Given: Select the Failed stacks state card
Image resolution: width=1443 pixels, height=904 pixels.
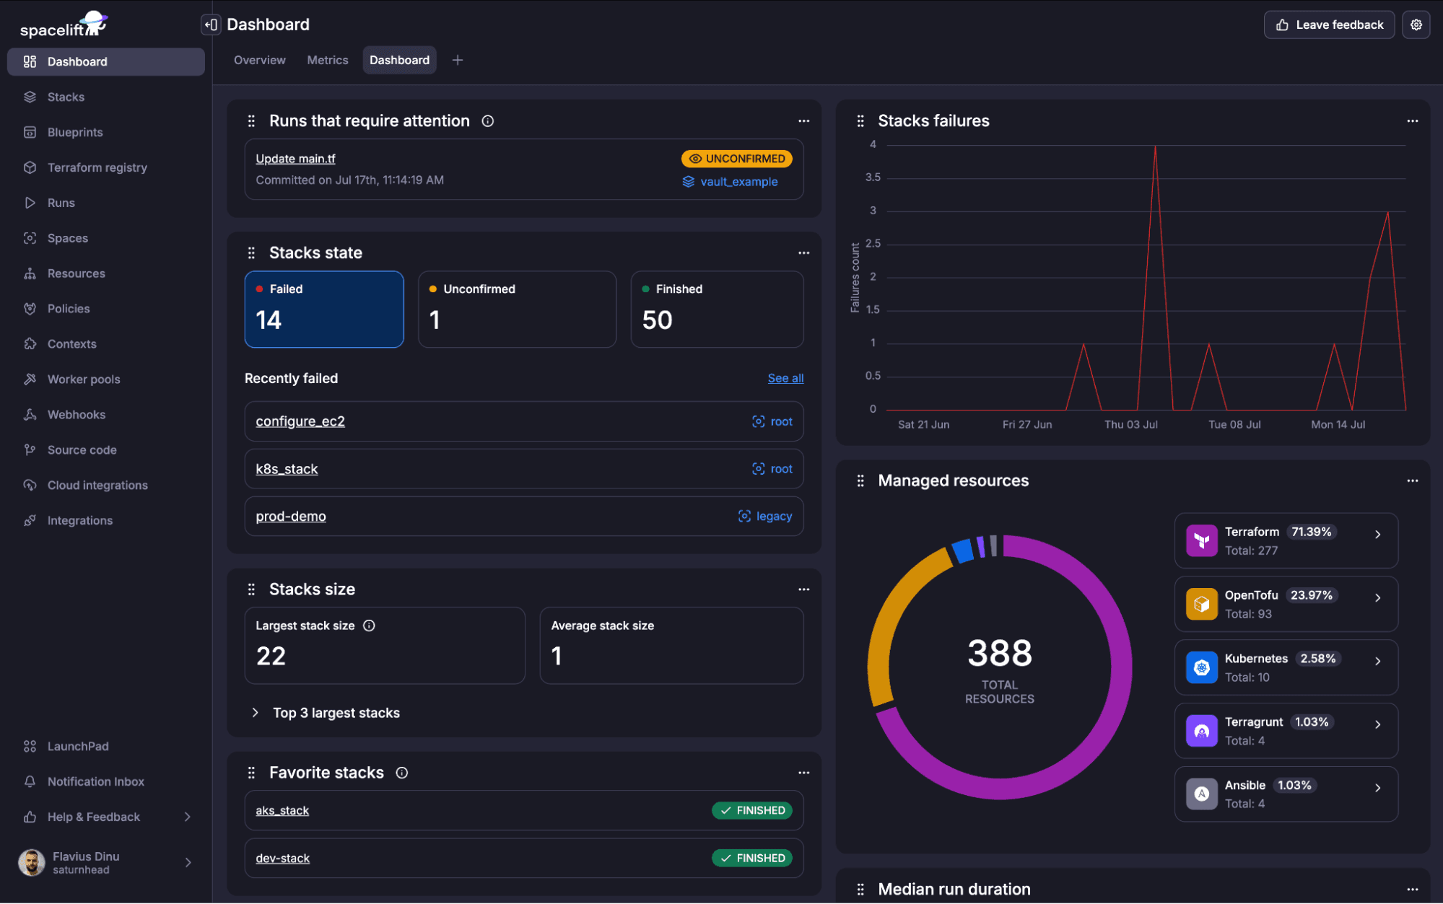Looking at the screenshot, I should (x=324, y=309).
